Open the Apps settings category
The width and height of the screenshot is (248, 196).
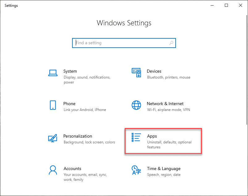click(163, 141)
